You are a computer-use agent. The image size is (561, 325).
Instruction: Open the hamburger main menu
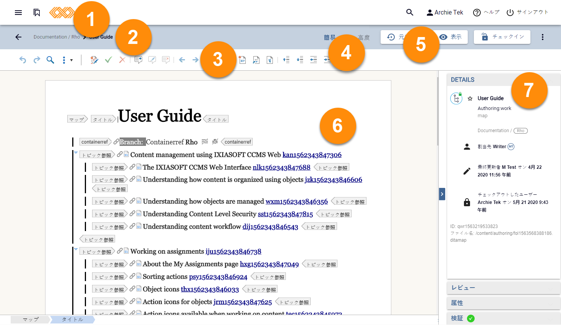click(x=18, y=13)
